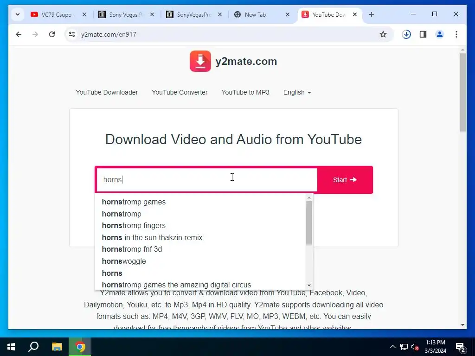Click the Chrome taskbar icon
Viewport: 475px width, 356px height.
click(x=80, y=347)
